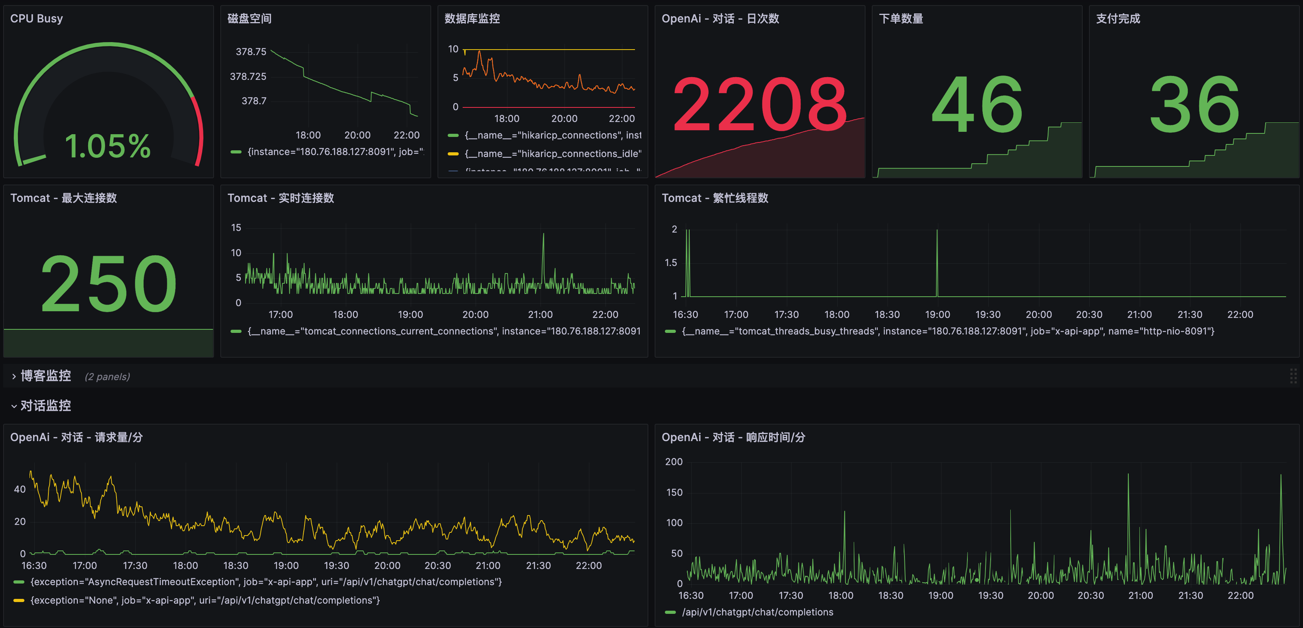
Task: Toggle the /api/v1/chatgpt/chat/completions response time legend label
Action: coord(758,612)
